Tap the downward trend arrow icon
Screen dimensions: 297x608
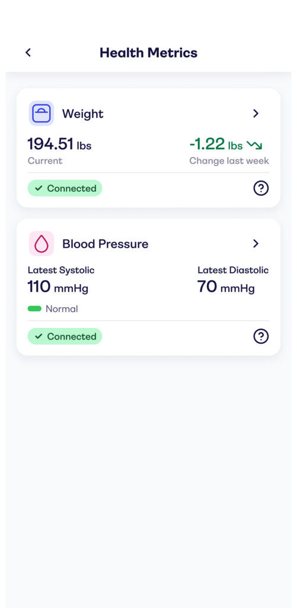pos(254,145)
